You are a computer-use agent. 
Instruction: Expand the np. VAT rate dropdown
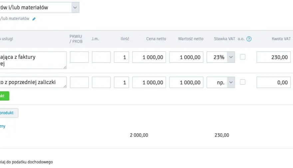pyautogui.click(x=231, y=82)
